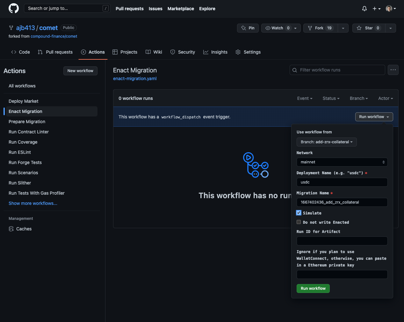Screen dimensions: 404x322
Task: Open Explore in top navigation
Action: click(x=207, y=9)
